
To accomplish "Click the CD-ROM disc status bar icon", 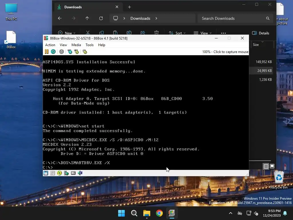I will (x=60, y=173).
